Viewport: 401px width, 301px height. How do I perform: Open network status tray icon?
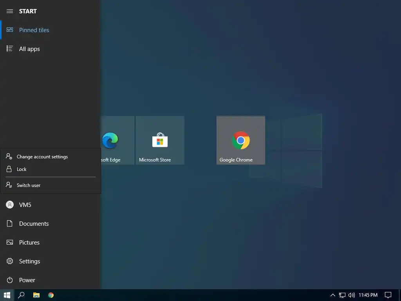click(x=342, y=295)
